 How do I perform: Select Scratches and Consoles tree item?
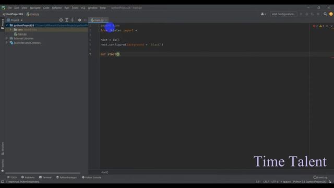[25, 43]
